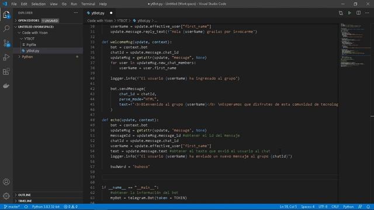Open the View menu
This screenshot has height=210, width=374.
54,4
